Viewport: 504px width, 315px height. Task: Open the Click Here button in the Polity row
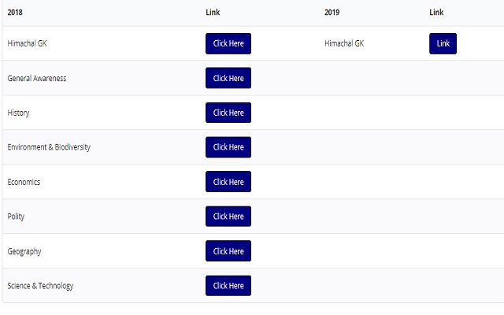coord(228,216)
